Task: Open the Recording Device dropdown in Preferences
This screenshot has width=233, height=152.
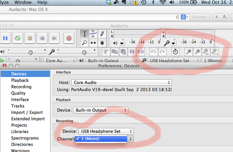Action: click(106, 131)
